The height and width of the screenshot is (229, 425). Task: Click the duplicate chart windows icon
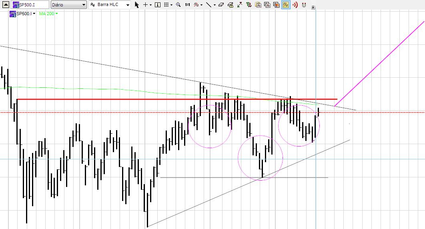267,5
